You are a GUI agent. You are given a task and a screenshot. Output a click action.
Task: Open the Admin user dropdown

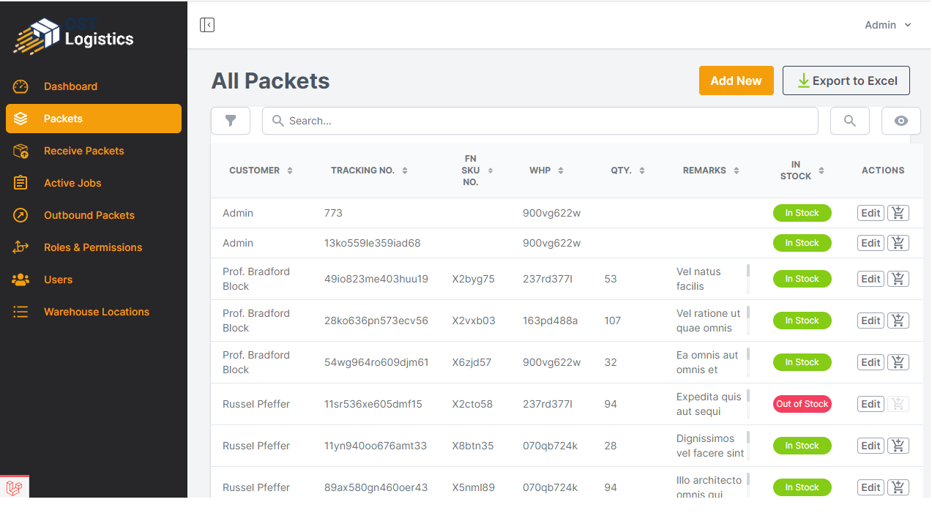888,25
